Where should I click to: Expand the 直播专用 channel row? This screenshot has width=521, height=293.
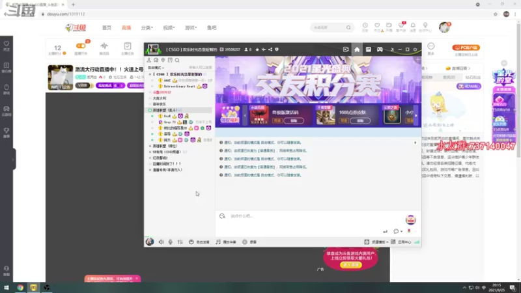tap(150, 170)
